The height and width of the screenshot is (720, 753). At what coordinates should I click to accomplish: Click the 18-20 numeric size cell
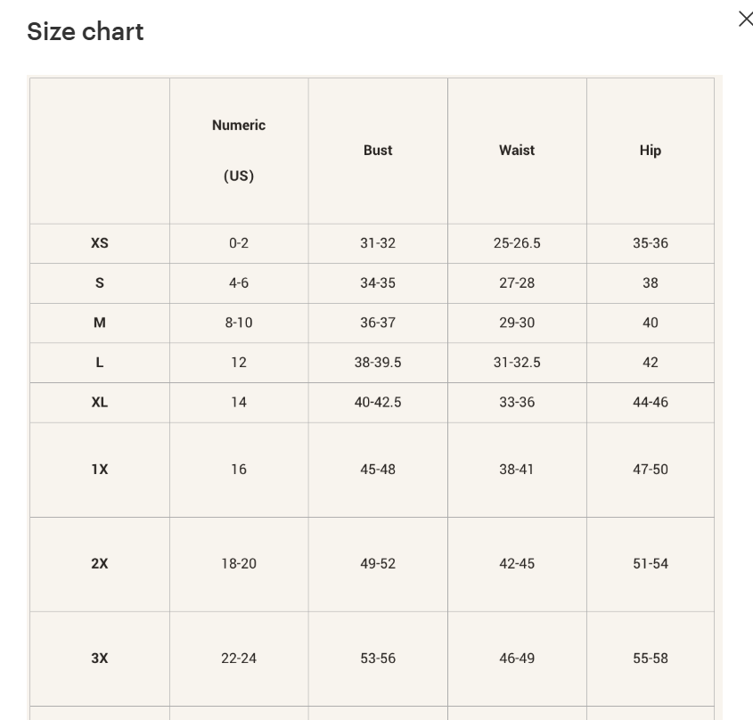click(x=239, y=563)
